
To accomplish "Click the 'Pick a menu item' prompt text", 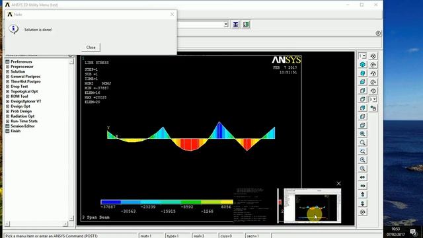I will 52,236.
